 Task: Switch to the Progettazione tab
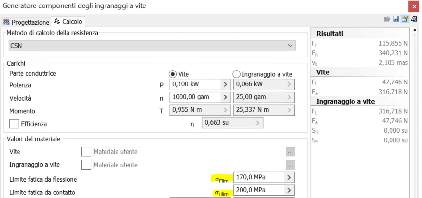(26, 22)
